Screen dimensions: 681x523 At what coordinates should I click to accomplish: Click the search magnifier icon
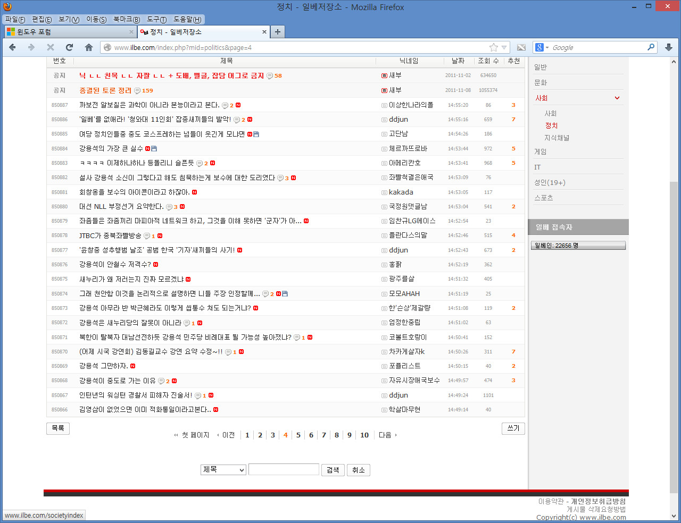pyautogui.click(x=651, y=47)
